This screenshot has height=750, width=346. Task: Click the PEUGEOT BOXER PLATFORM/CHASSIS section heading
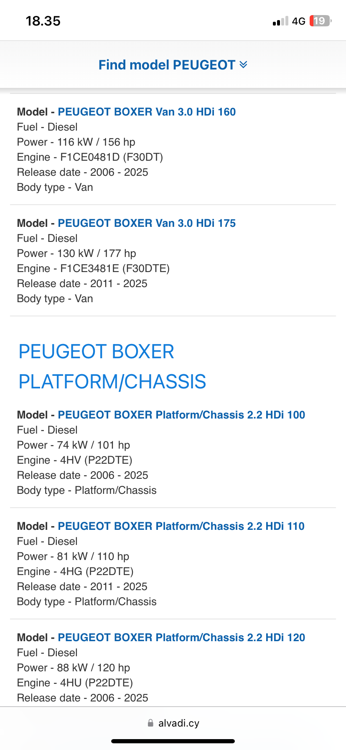pos(112,366)
